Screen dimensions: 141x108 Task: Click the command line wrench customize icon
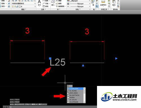[8, 107]
